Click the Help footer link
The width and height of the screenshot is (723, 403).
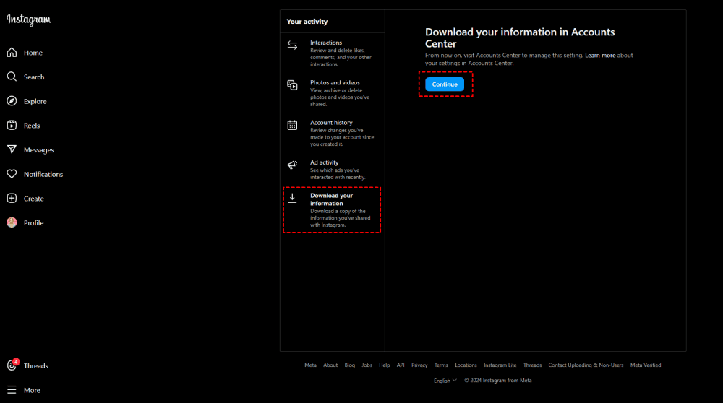pyautogui.click(x=384, y=365)
